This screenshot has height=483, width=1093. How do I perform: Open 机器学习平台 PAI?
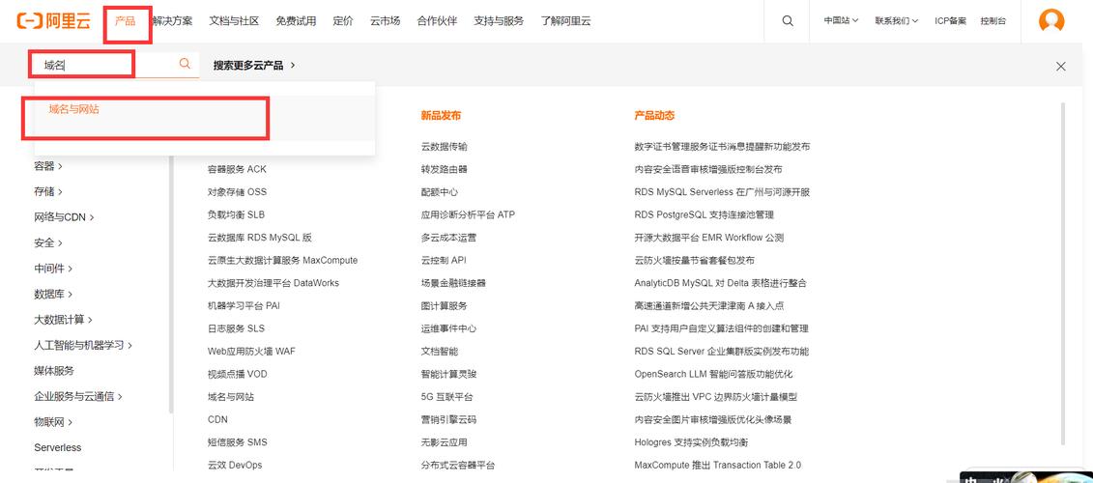tap(244, 305)
